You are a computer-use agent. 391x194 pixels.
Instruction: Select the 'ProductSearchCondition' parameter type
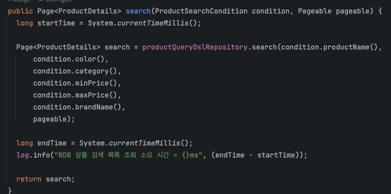coord(201,11)
